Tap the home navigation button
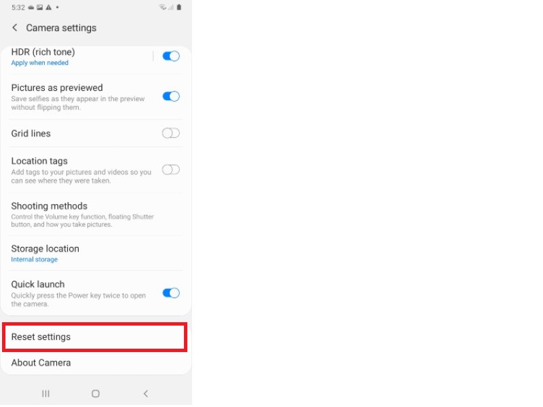The image size is (543, 407). [96, 393]
